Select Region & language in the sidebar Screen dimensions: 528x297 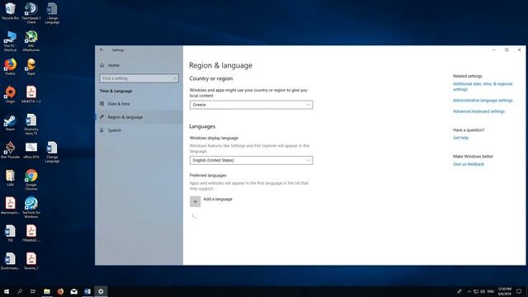(139, 117)
